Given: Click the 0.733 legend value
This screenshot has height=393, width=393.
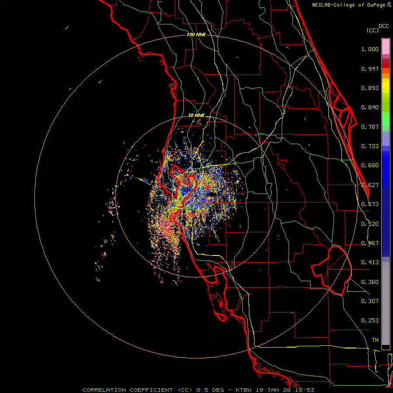Looking at the screenshot, I should (370, 146).
